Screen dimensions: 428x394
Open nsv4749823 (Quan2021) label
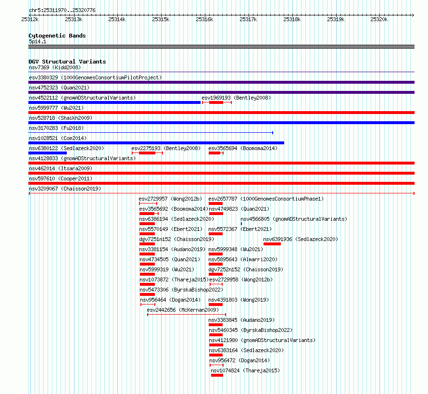point(239,209)
